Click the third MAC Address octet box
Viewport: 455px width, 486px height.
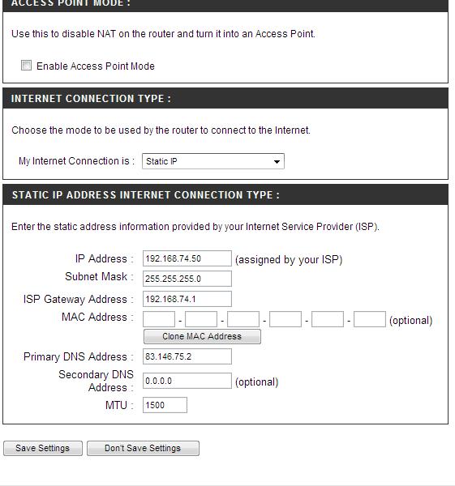243,319
